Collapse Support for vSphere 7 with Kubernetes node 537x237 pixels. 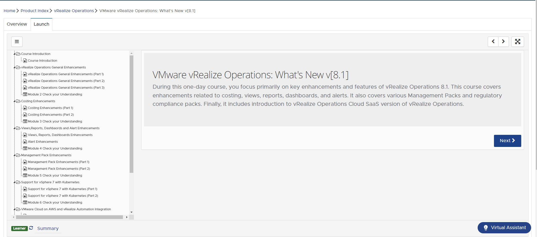(x=15, y=182)
